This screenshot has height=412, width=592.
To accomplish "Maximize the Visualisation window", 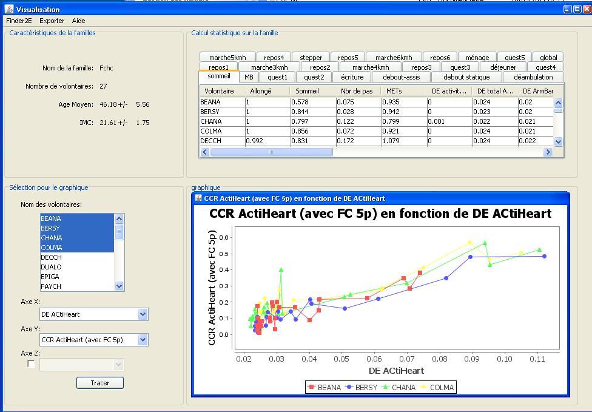I will [x=577, y=9].
